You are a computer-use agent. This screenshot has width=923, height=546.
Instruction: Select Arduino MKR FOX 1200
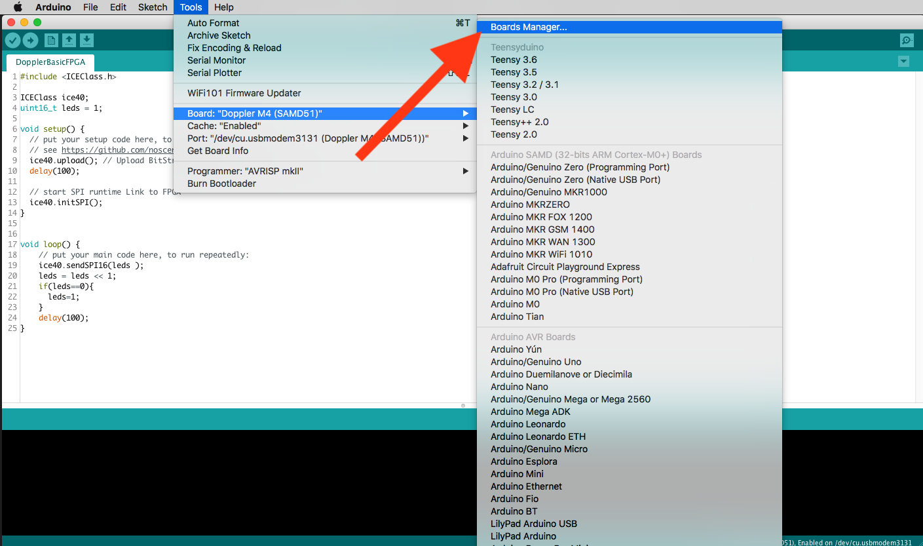(x=630, y=217)
